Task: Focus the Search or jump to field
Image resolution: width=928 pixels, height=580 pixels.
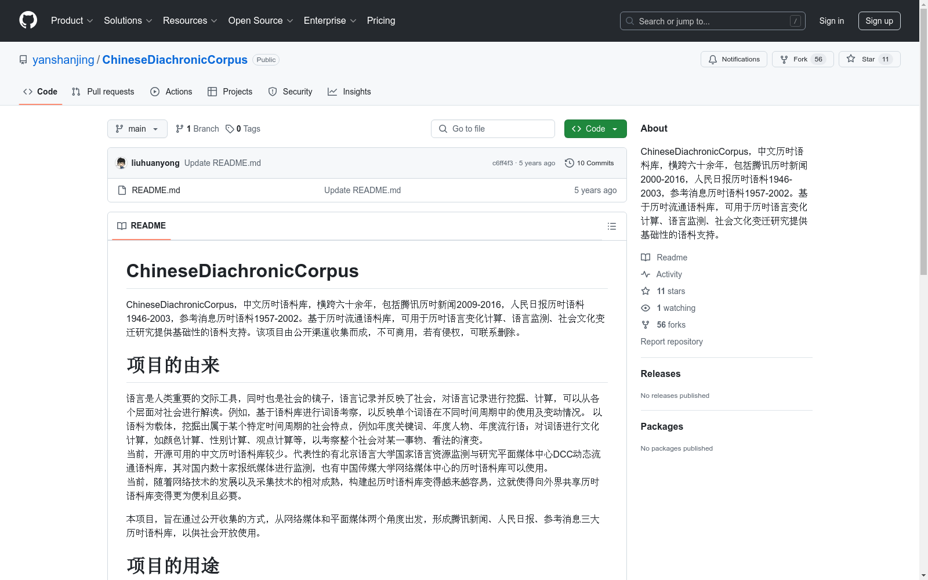Action: tap(713, 21)
